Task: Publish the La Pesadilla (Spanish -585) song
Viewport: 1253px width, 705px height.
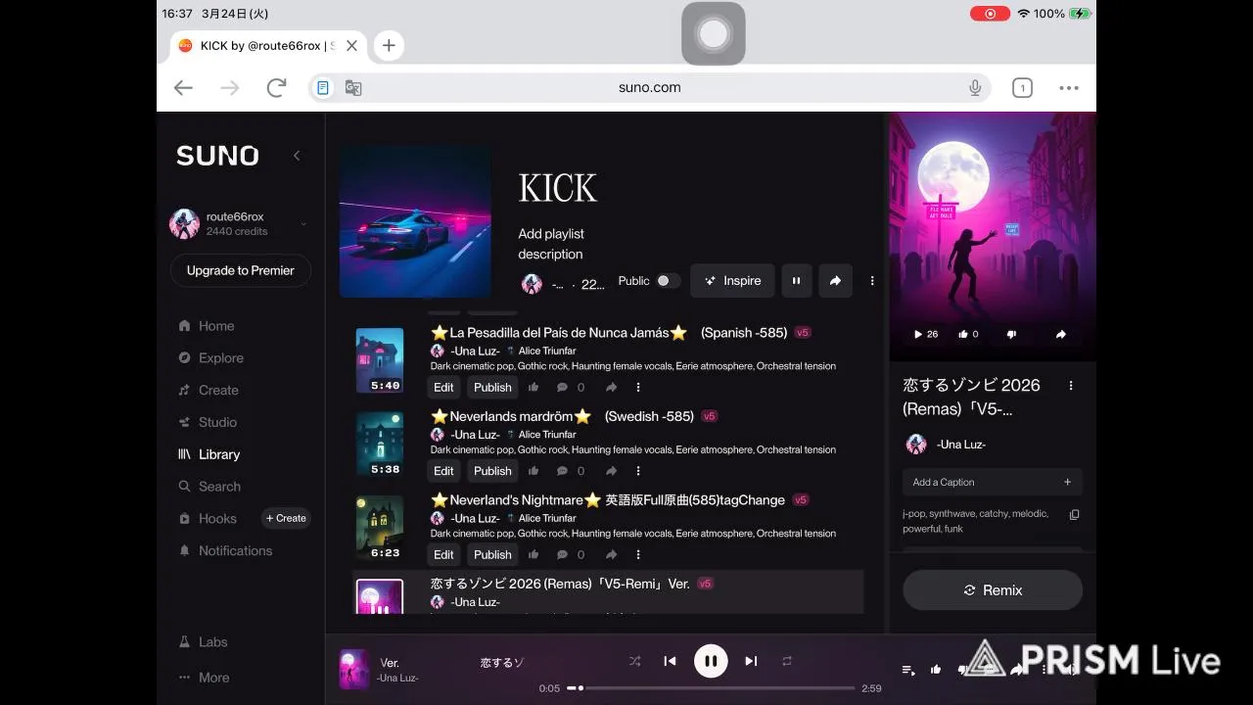Action: point(492,387)
